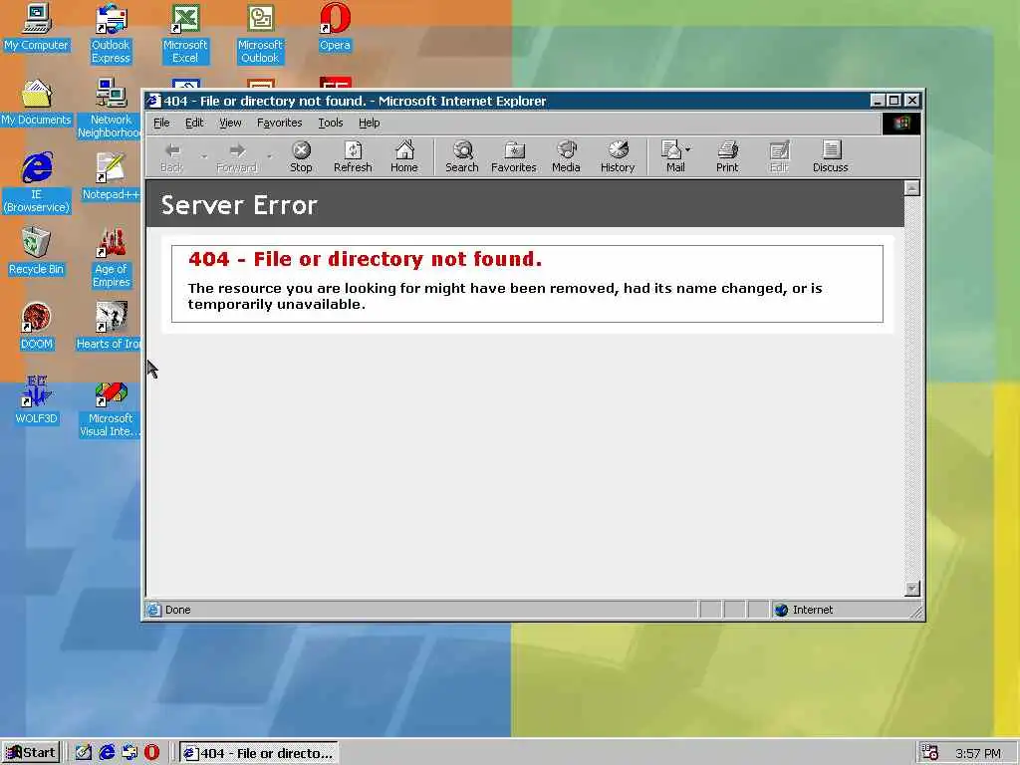
Task: Open the Mail button dropdown arrow
Action: pyautogui.click(x=688, y=149)
